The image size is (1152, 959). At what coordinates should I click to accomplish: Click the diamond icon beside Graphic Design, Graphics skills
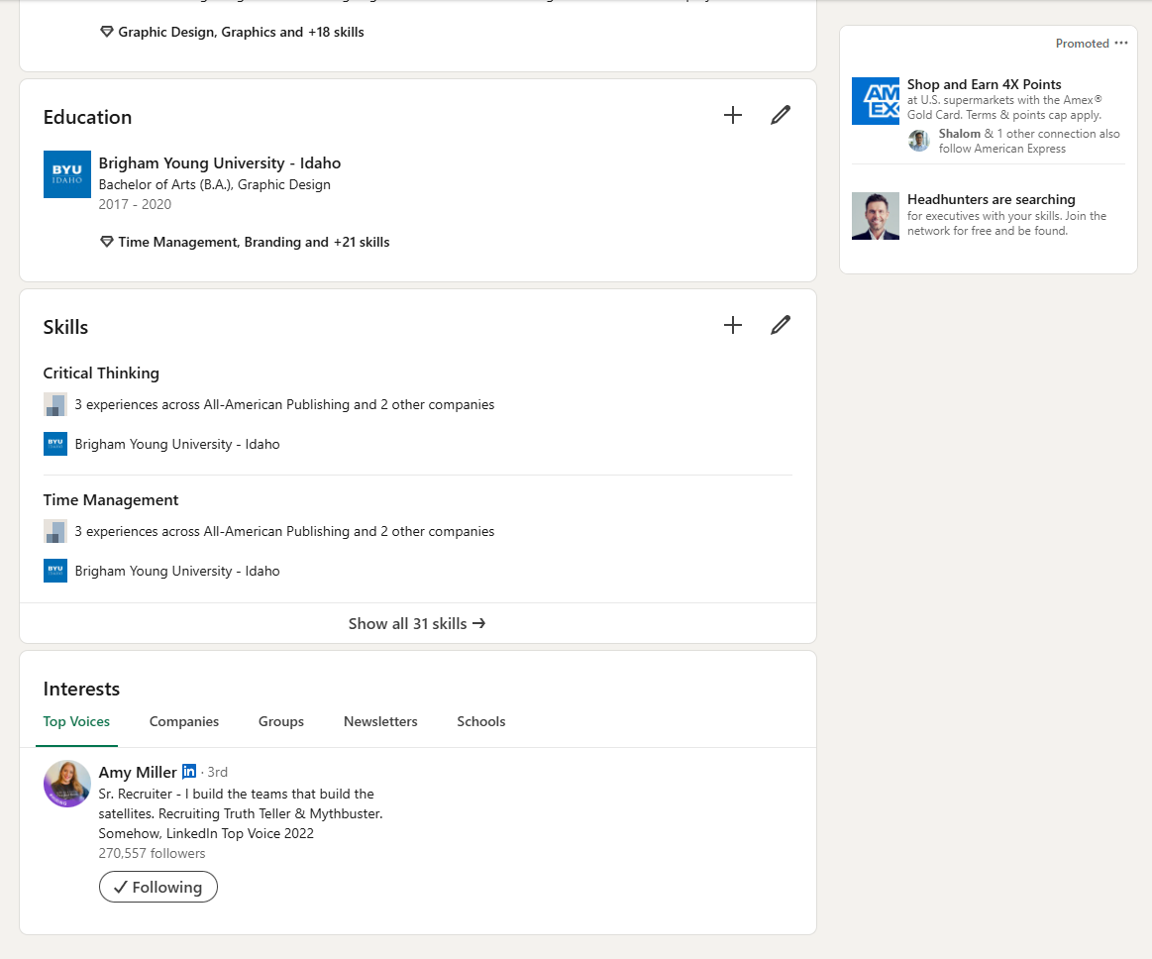[107, 32]
